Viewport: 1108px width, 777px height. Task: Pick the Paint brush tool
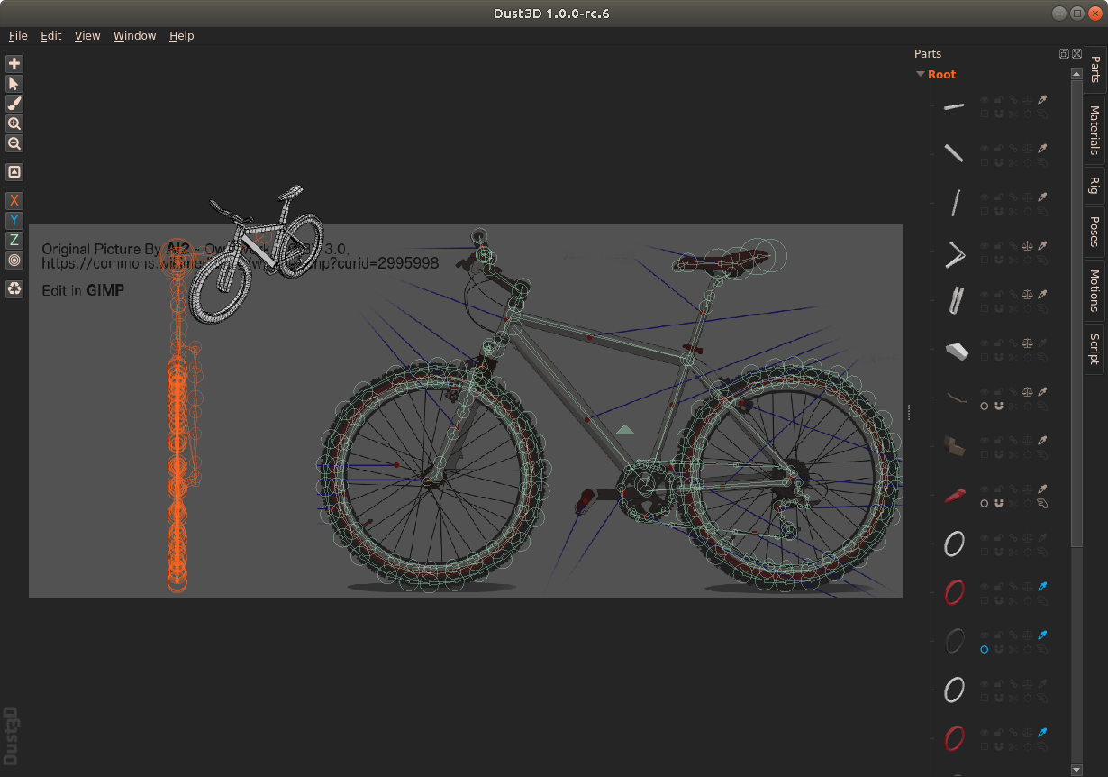(14, 104)
